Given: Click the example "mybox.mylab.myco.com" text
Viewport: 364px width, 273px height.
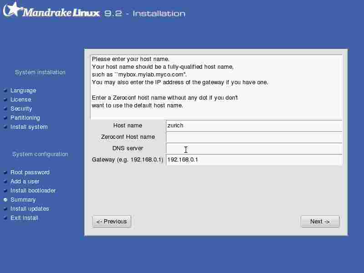Looking at the screenshot, I should coord(151,75).
